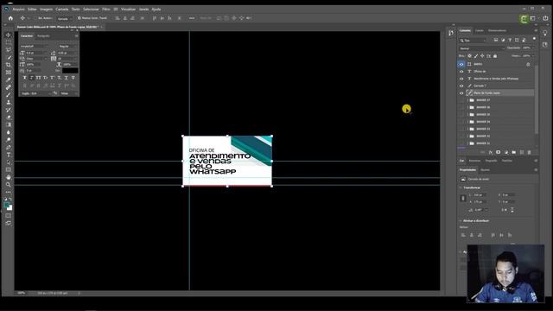Switch to the Amostras tab
553x311 pixels.
(474, 161)
